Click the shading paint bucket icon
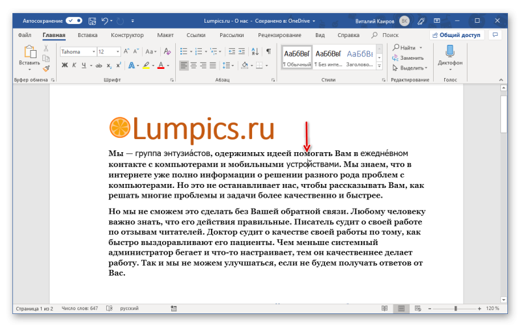This screenshot has height=327, width=521. pyautogui.click(x=245, y=65)
